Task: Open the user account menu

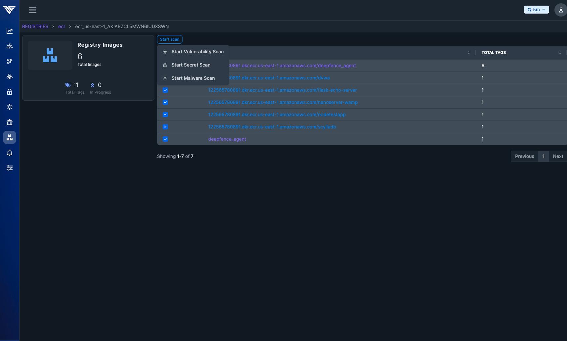Action: (x=560, y=10)
